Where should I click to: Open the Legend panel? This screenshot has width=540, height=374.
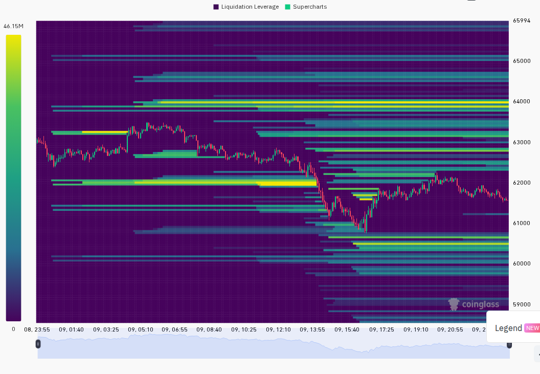[508, 328]
